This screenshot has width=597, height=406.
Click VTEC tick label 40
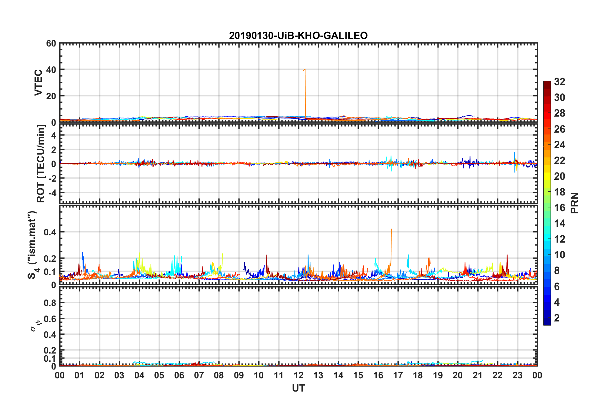click(x=51, y=70)
